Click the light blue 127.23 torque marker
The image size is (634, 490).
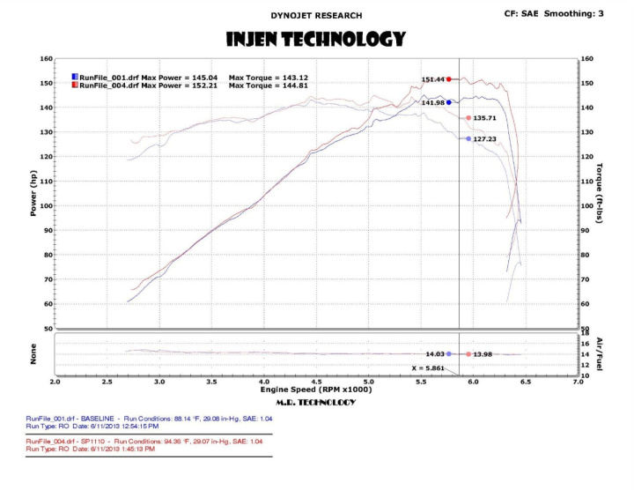tap(468, 138)
